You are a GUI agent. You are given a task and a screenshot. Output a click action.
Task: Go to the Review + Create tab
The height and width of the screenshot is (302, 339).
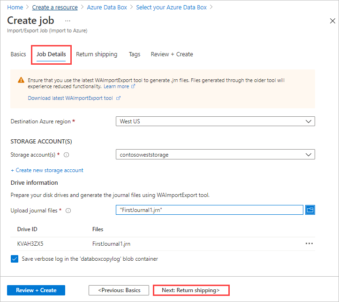[x=172, y=54]
